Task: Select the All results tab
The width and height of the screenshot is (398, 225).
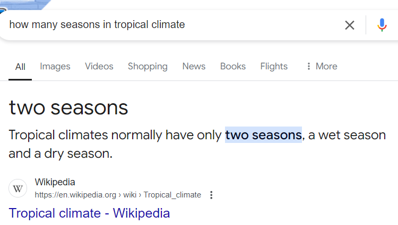Action: [x=20, y=67]
